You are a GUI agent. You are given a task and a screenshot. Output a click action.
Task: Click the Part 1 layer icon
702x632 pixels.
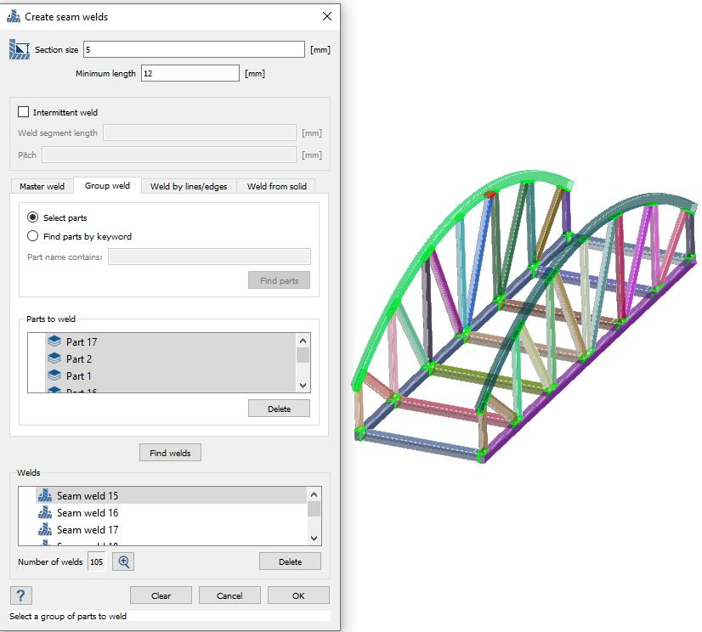pyautogui.click(x=55, y=375)
